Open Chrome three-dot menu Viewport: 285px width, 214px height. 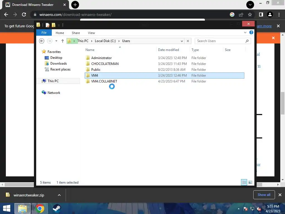279,14
